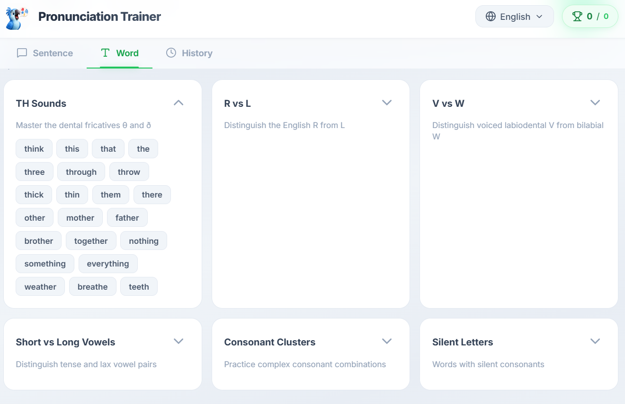Practice the word 'weather'

pyautogui.click(x=40, y=287)
